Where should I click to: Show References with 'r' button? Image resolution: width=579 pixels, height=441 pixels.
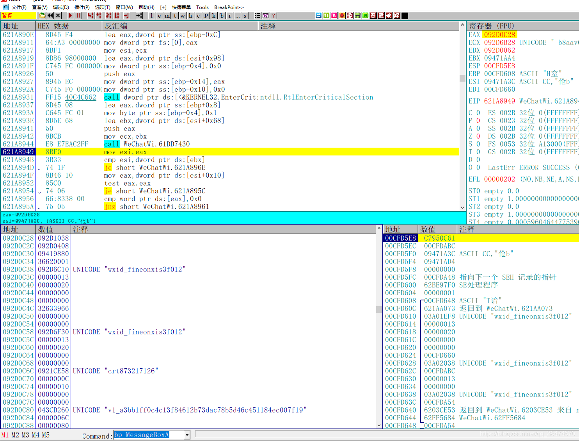[230, 16]
